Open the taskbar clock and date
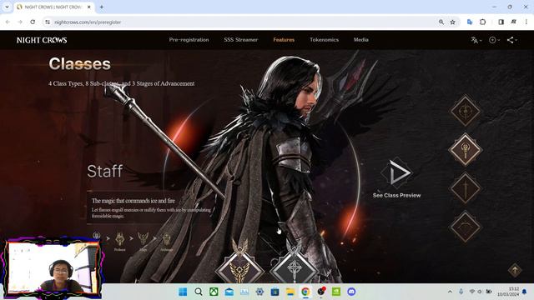The image size is (534, 300). click(x=508, y=292)
